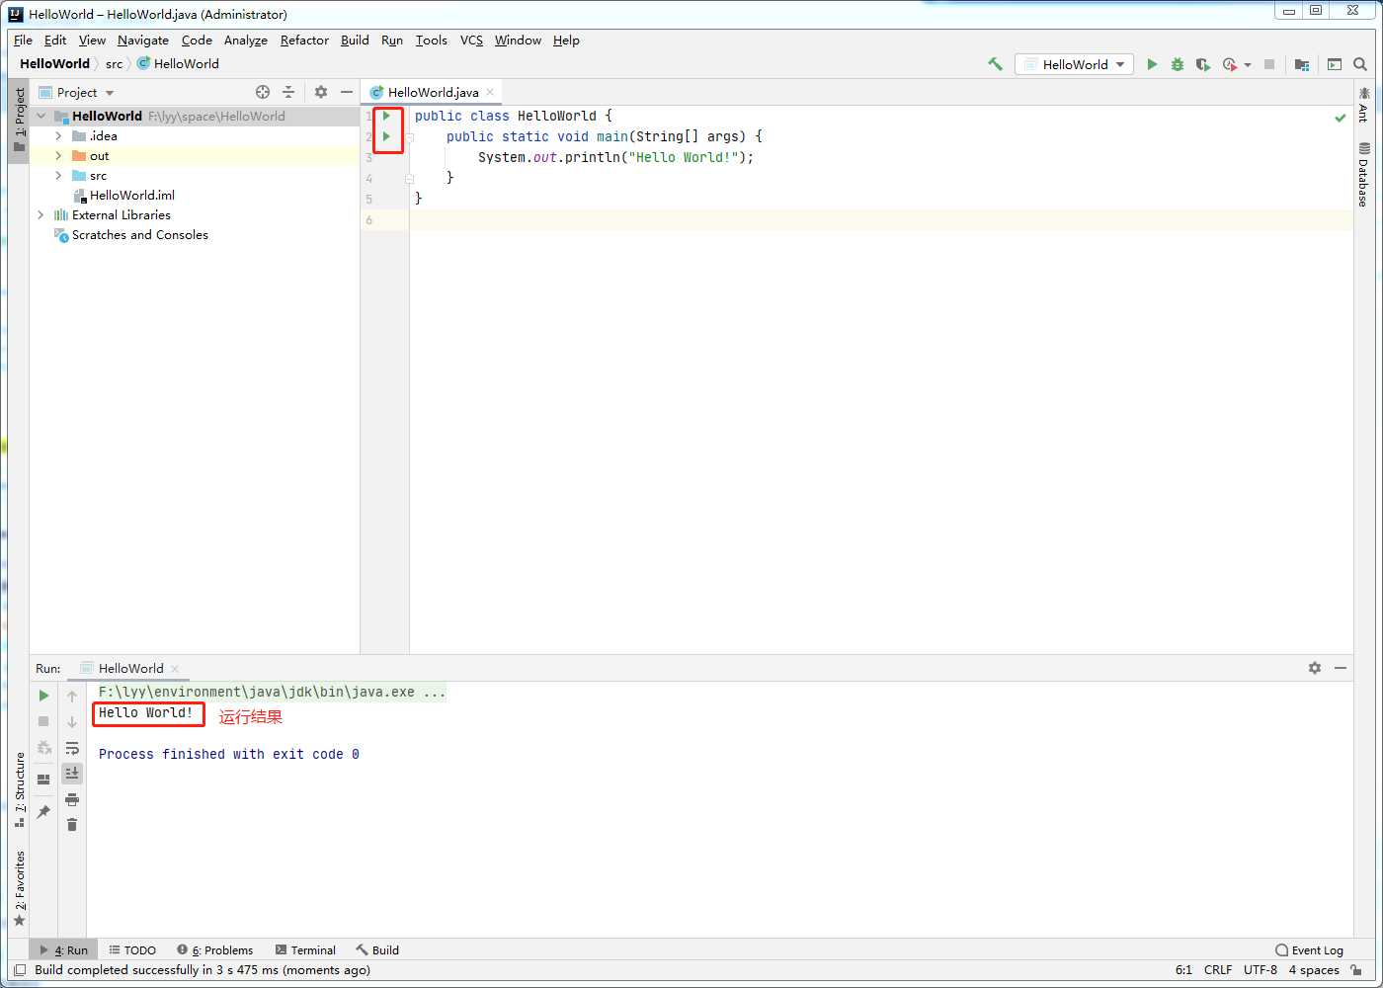Click the disabled Stop button in the toolbar
Viewport: 1383px width, 988px height.
point(1269,64)
